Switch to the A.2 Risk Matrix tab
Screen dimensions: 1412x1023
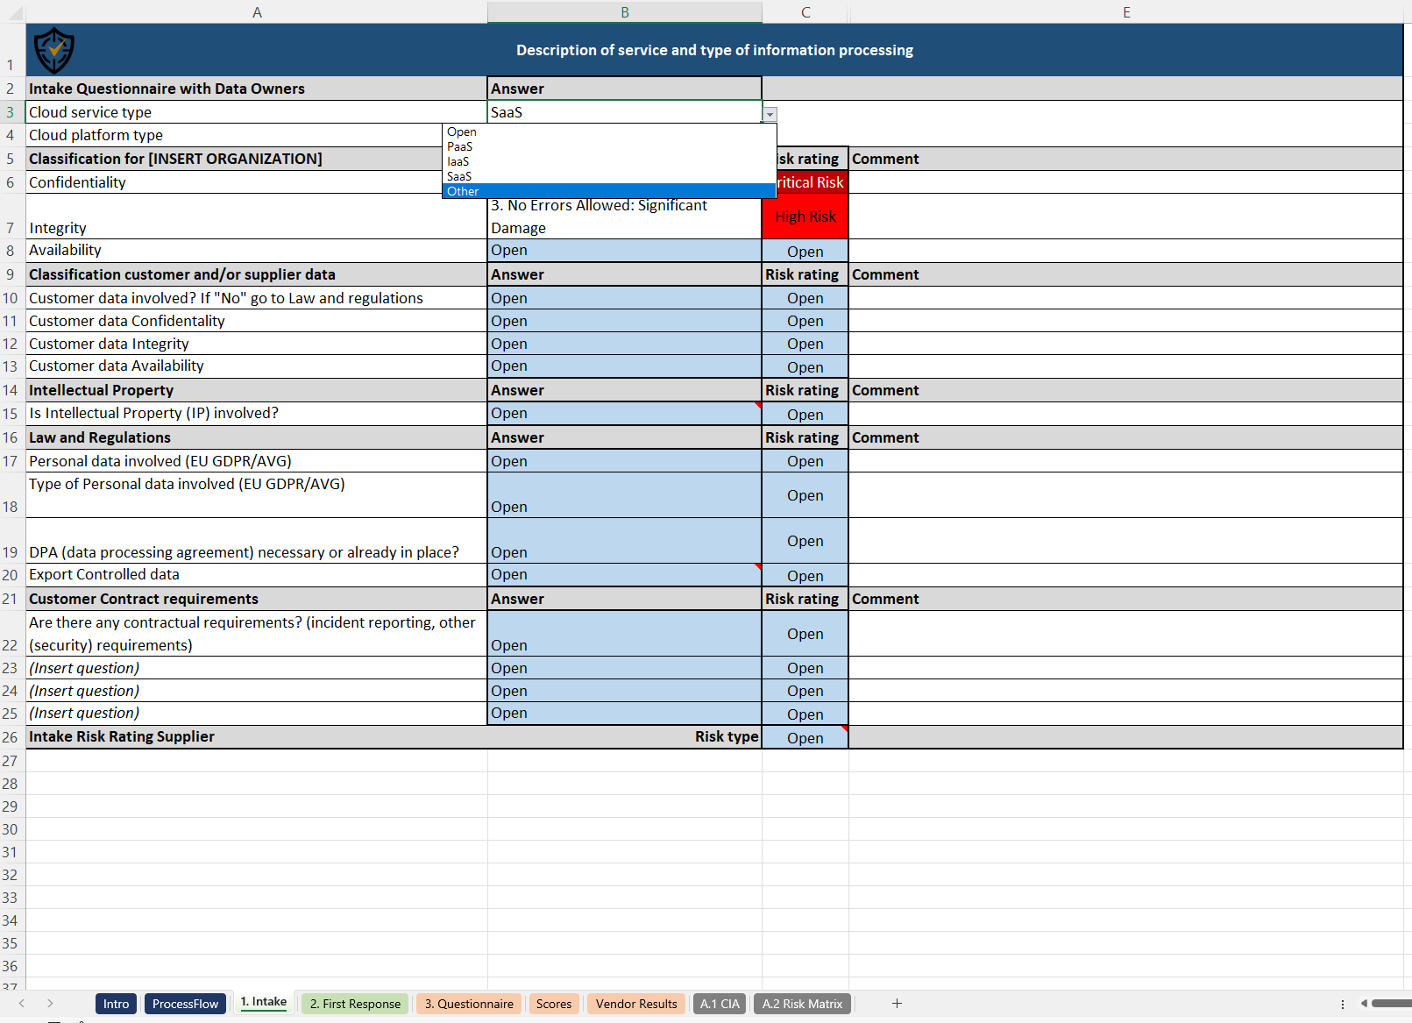point(801,1003)
